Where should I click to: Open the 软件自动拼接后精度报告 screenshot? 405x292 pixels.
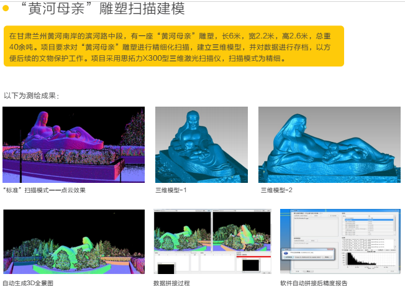[339, 241]
